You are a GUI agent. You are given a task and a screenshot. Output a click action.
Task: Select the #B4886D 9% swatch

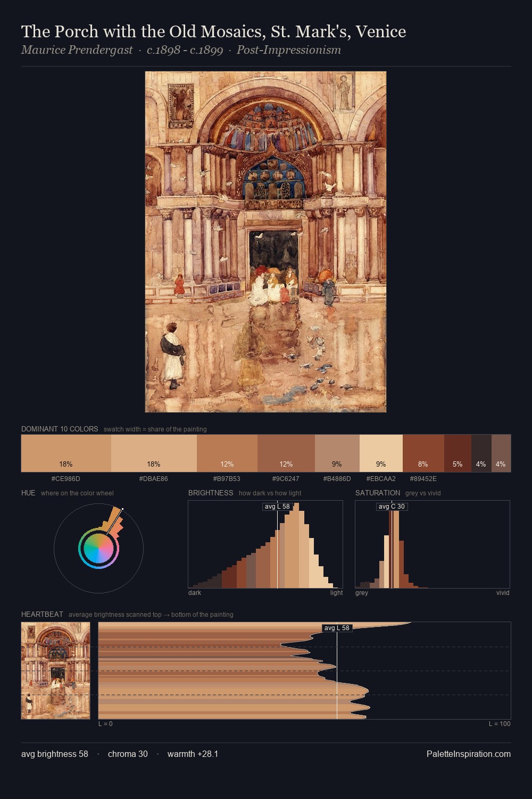point(337,453)
